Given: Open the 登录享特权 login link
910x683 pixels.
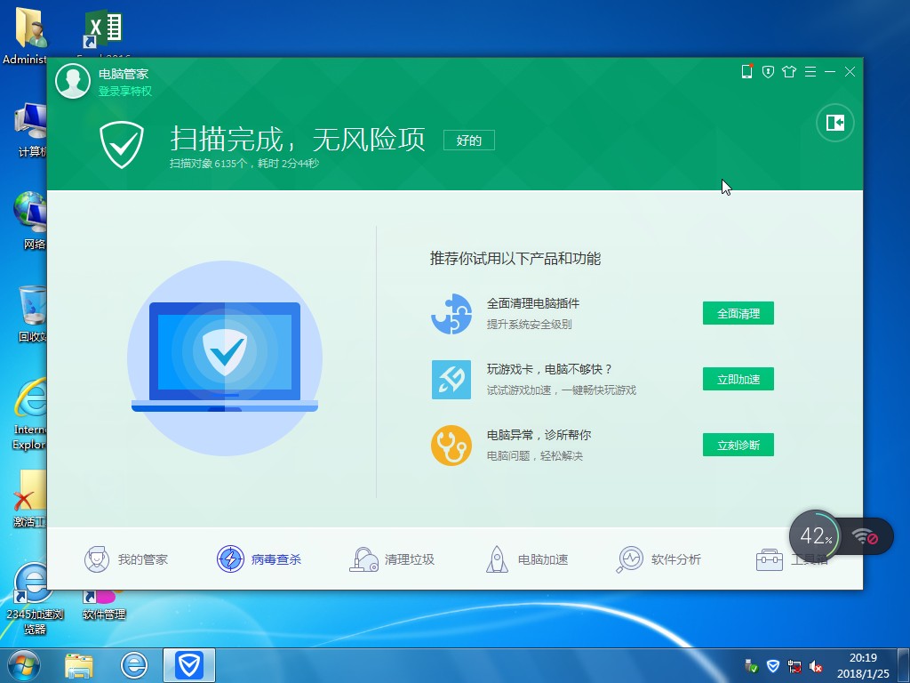Looking at the screenshot, I should tap(124, 92).
